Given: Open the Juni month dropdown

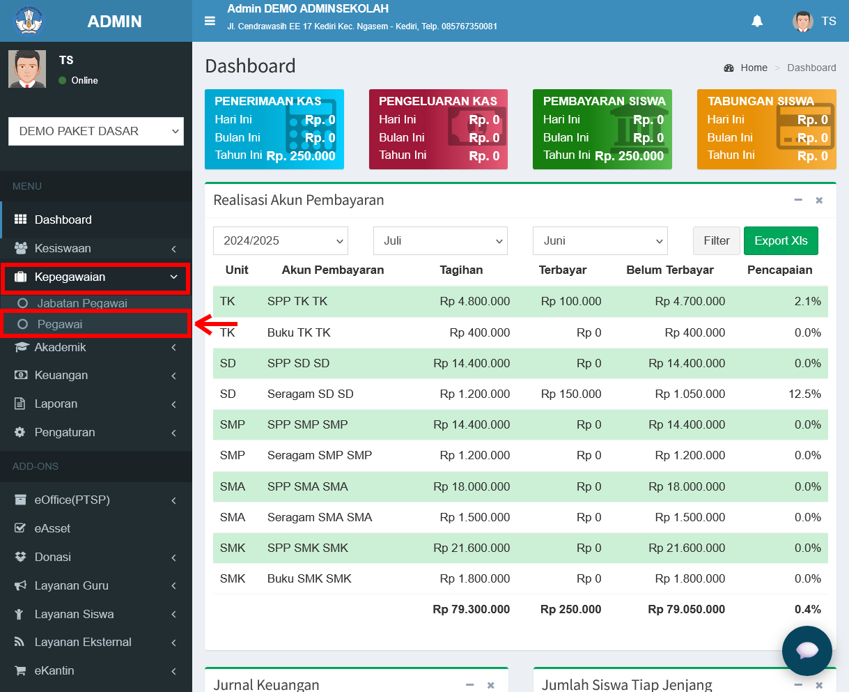Looking at the screenshot, I should 600,240.
